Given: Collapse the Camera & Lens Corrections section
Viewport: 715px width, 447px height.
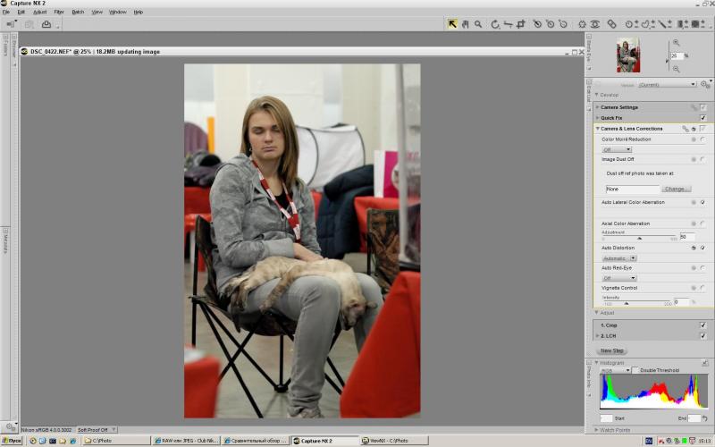Looking at the screenshot, I should (597, 129).
